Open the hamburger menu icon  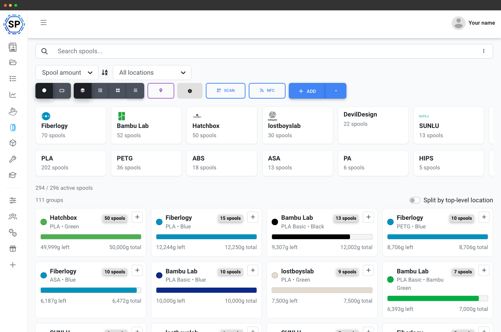(x=44, y=23)
